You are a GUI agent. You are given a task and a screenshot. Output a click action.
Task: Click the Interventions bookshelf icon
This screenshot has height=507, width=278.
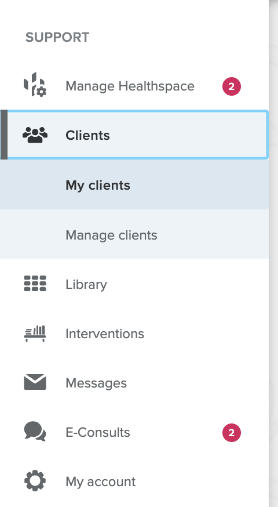[35, 334]
